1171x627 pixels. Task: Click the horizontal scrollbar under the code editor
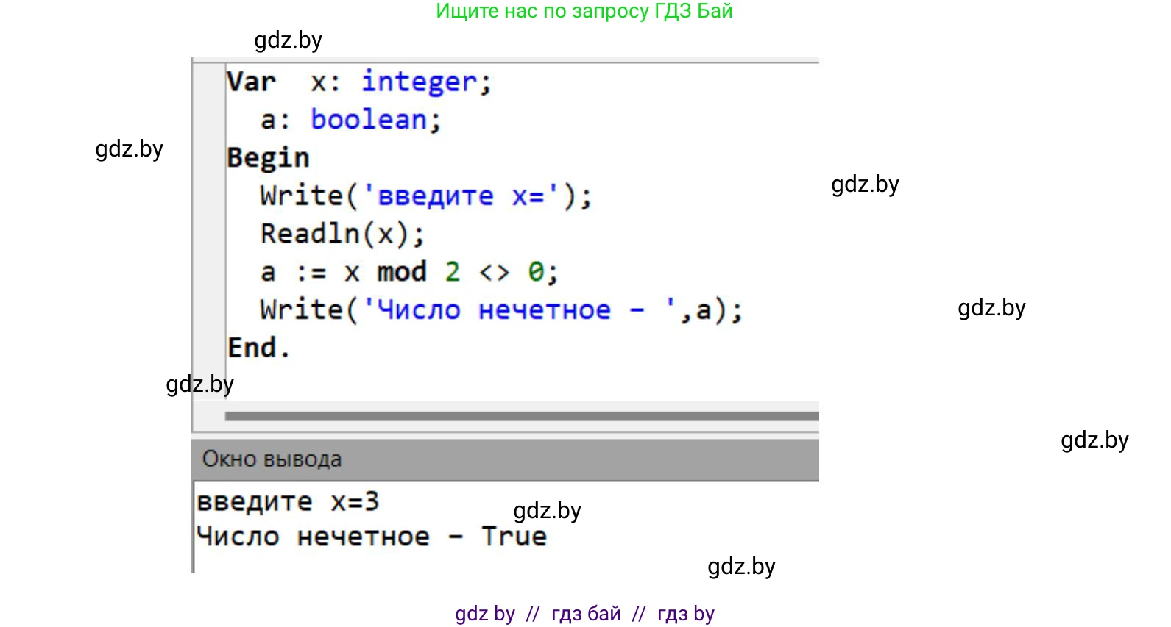click(521, 416)
